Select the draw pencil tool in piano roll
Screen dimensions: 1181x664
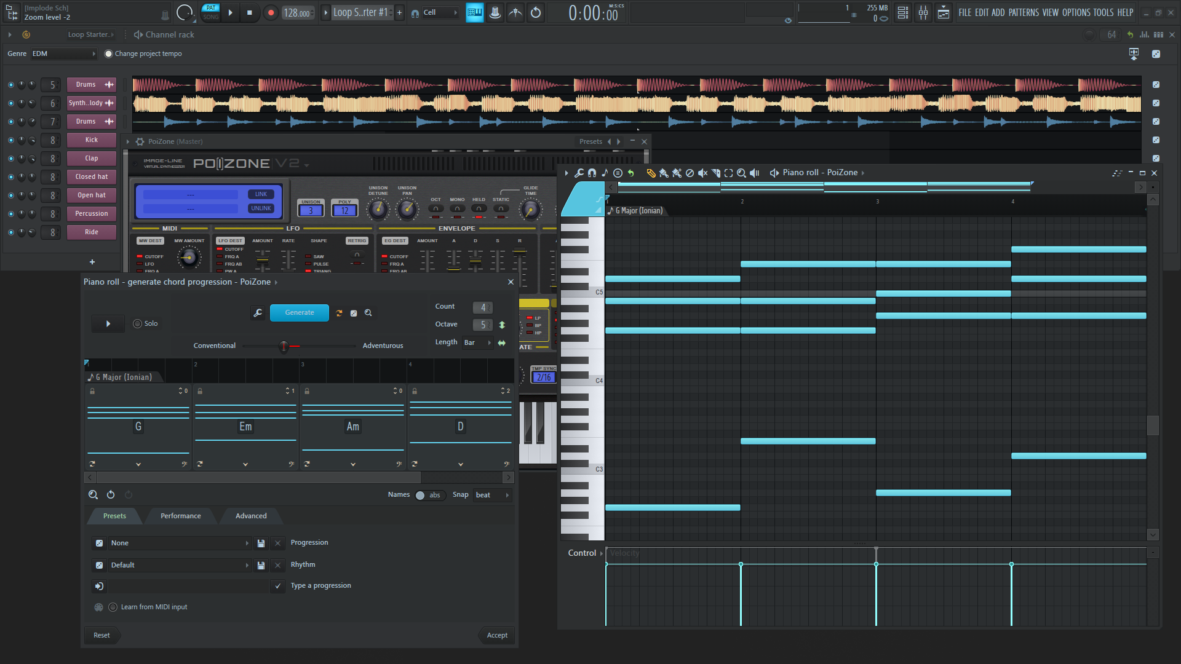tap(651, 173)
